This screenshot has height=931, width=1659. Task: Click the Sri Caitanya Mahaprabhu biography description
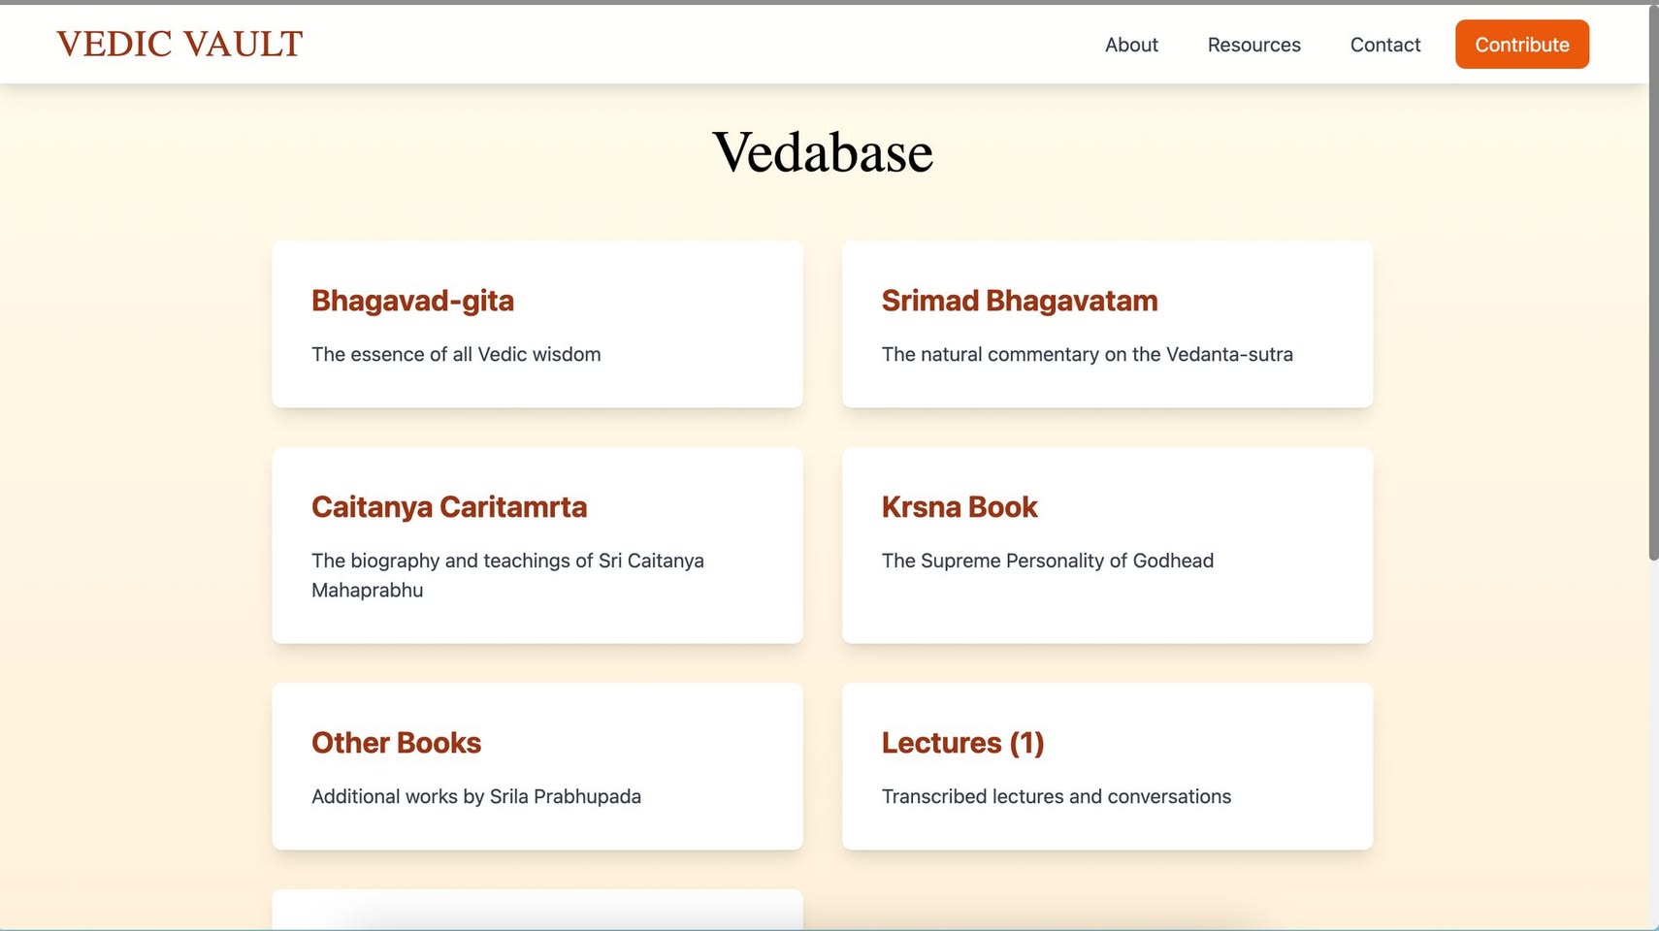coord(507,575)
